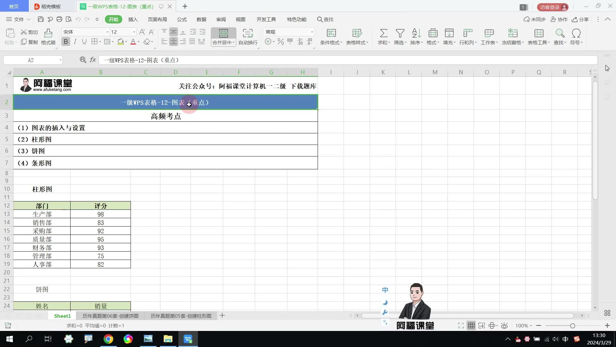The height and width of the screenshot is (347, 616).
Task: Click the Sort (排序) icon
Action: click(416, 33)
